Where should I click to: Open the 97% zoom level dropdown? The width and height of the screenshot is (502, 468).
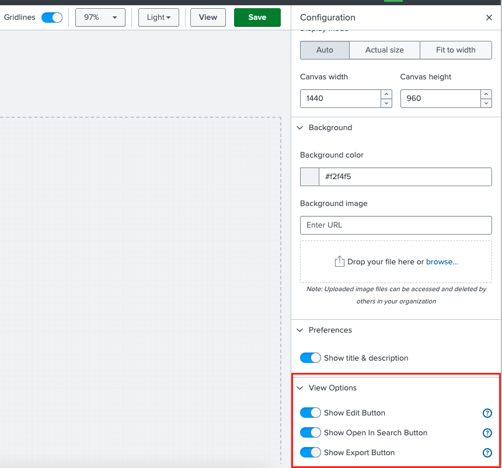100,18
